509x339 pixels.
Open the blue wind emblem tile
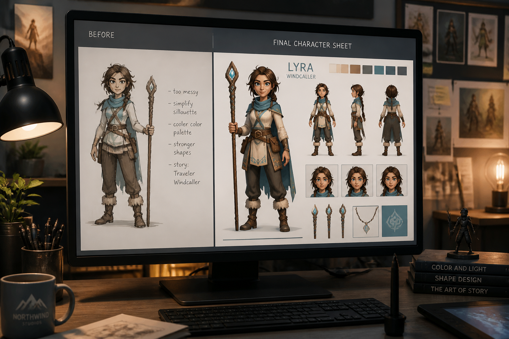click(x=394, y=221)
